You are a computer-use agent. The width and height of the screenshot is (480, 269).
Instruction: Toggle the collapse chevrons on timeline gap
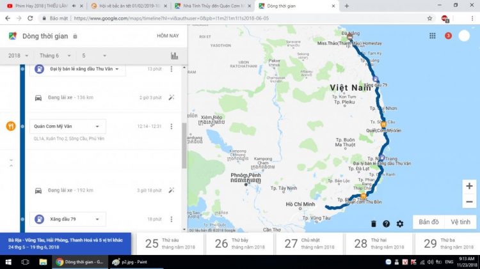coord(11,163)
